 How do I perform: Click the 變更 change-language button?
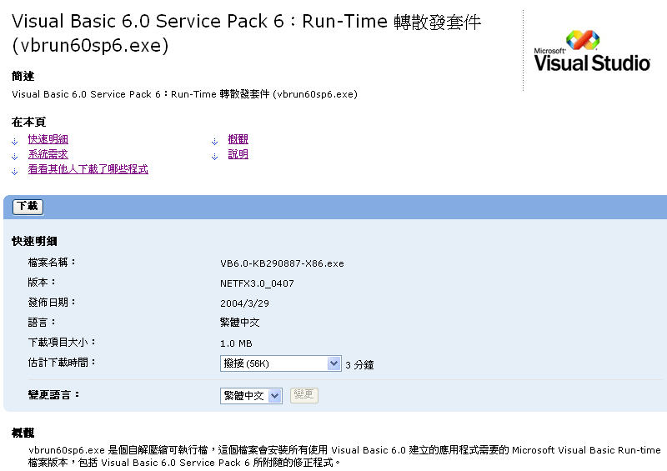click(304, 395)
